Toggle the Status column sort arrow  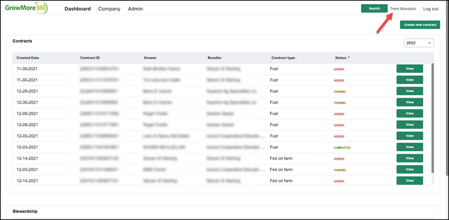point(349,57)
